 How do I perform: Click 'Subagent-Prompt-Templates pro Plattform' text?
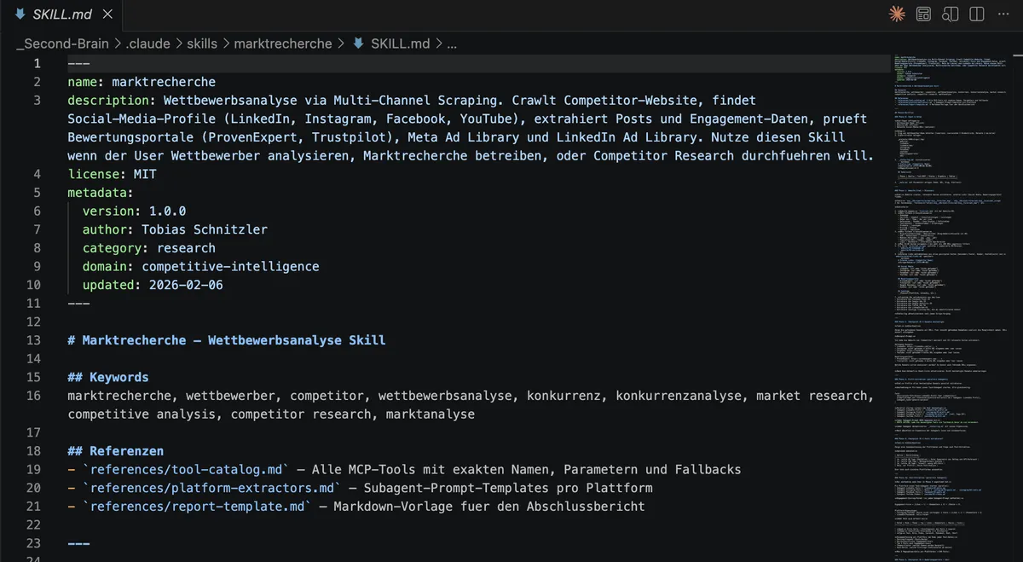tap(507, 488)
